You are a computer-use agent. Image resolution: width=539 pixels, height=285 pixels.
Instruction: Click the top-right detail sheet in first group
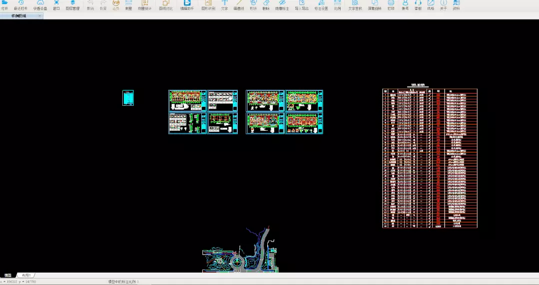[223, 101]
